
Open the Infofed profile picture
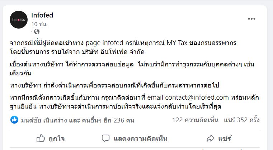coord(18,20)
